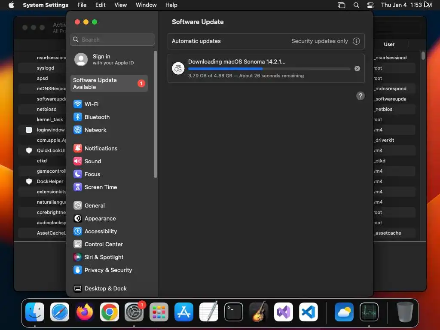The height and width of the screenshot is (330, 440).
Task: Launch Firefox from the Dock
Action: click(85, 312)
